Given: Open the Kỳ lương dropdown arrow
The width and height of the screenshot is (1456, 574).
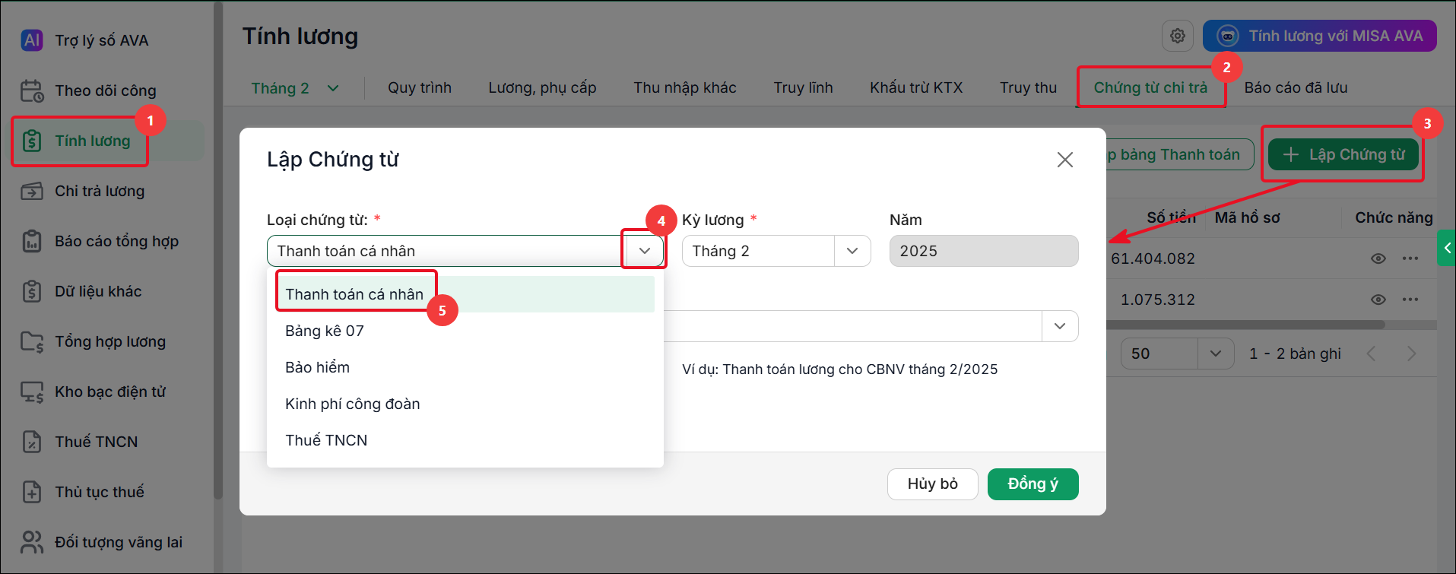Looking at the screenshot, I should click(x=852, y=251).
